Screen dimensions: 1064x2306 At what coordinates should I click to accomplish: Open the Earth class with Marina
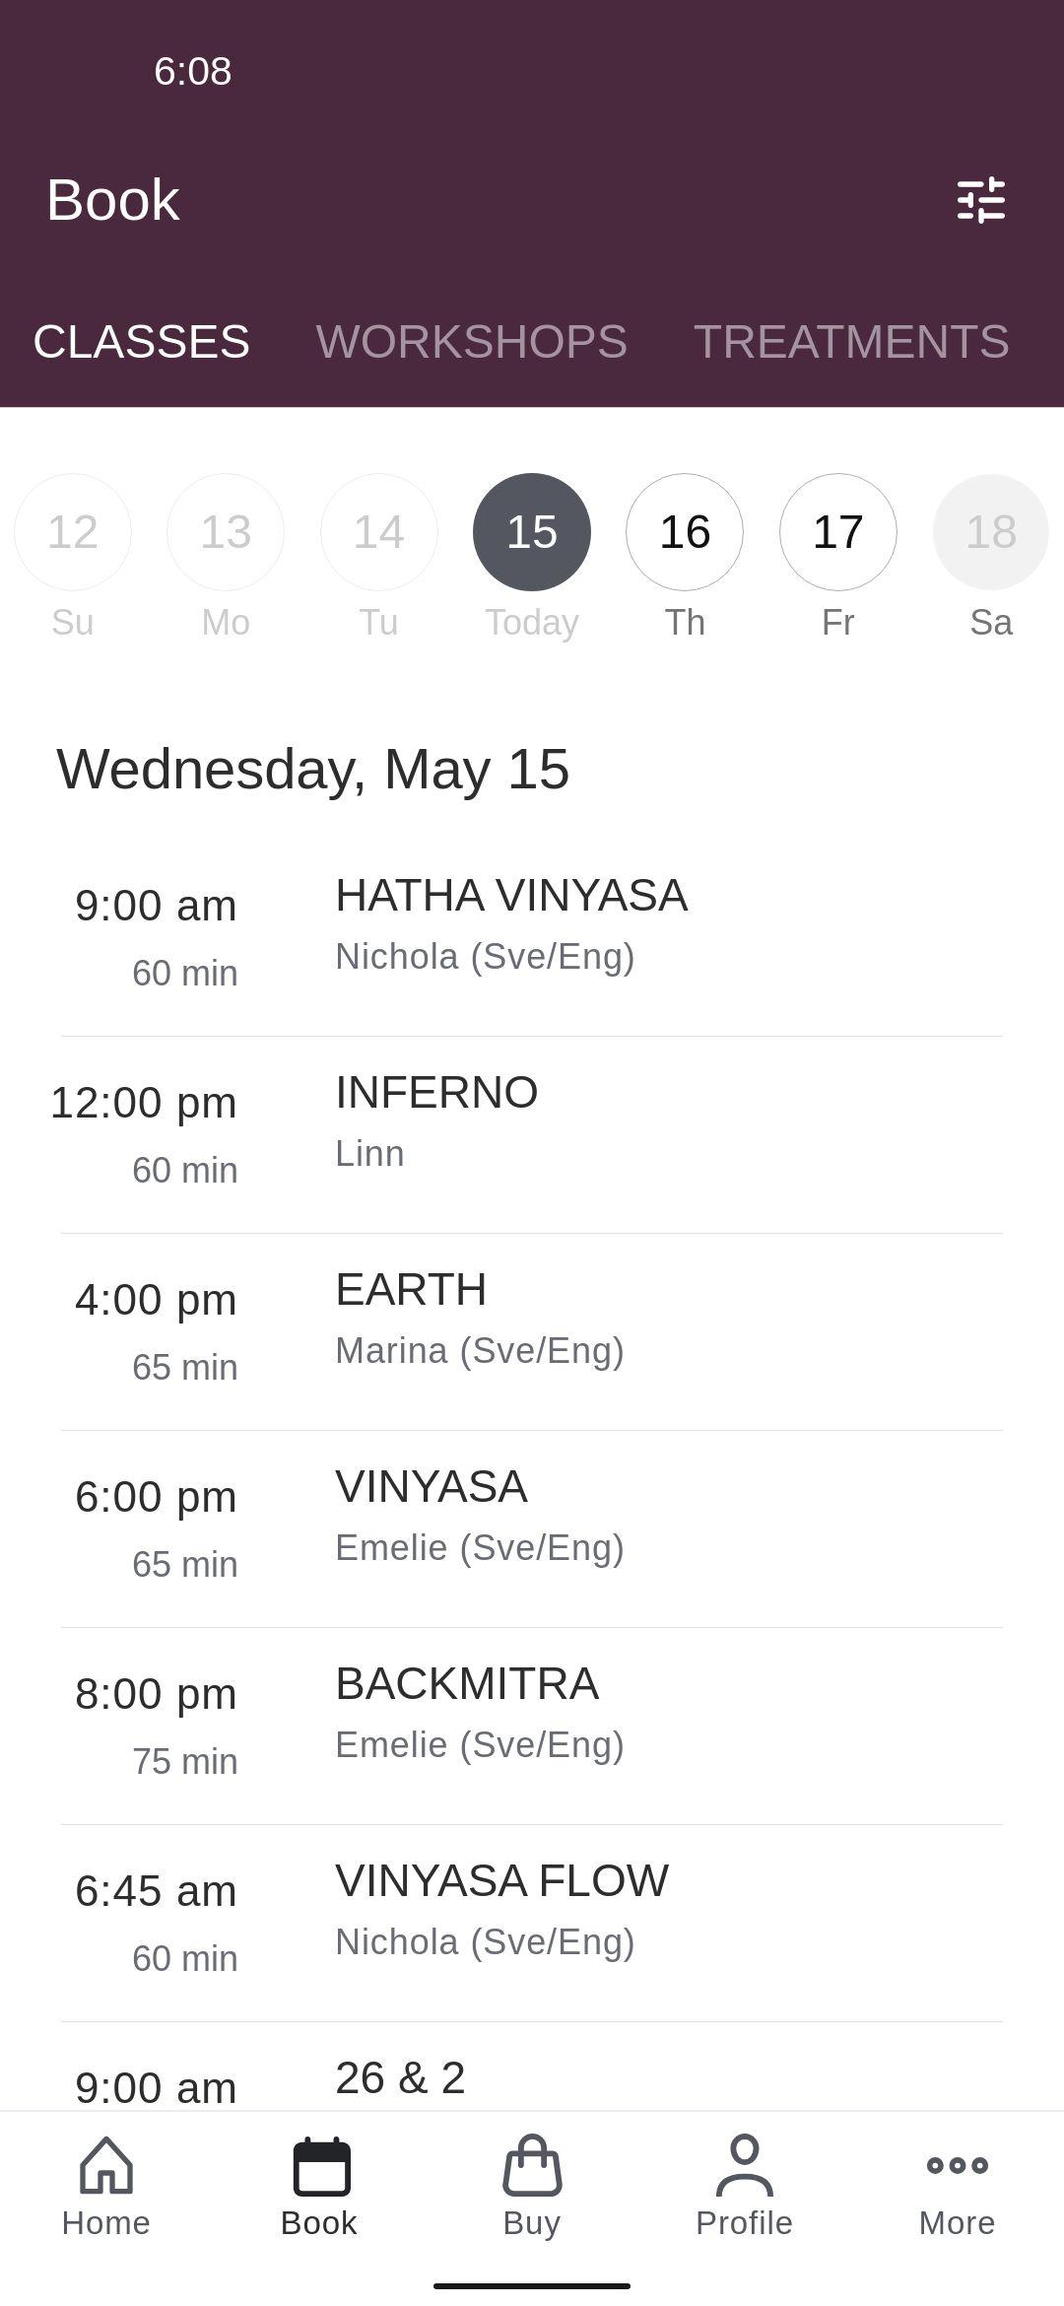pyautogui.click(x=532, y=1331)
